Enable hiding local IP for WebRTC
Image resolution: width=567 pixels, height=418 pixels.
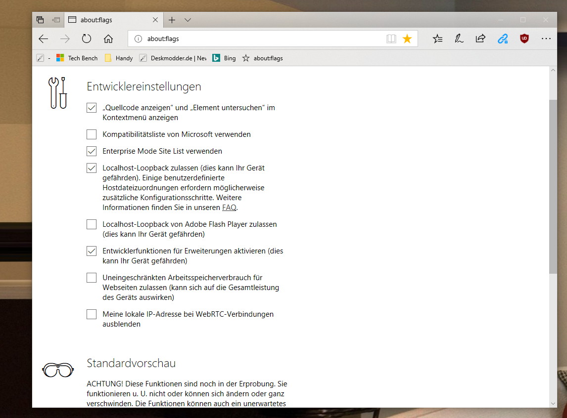coord(92,314)
